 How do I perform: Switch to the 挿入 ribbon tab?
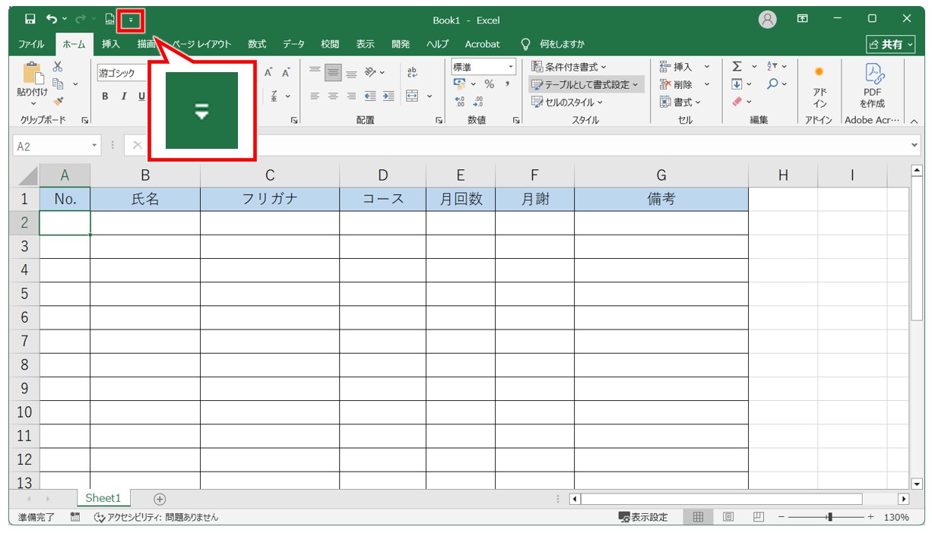[111, 44]
